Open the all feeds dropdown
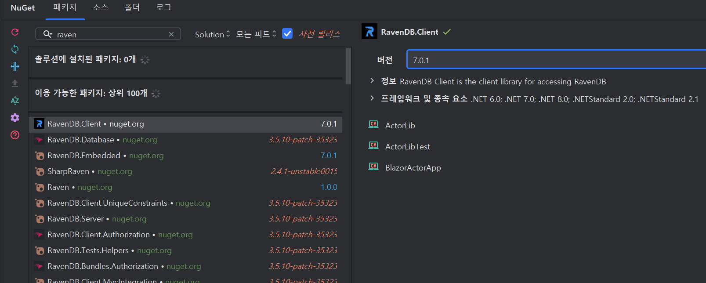Viewport: 706px width, 283px height. pos(256,34)
